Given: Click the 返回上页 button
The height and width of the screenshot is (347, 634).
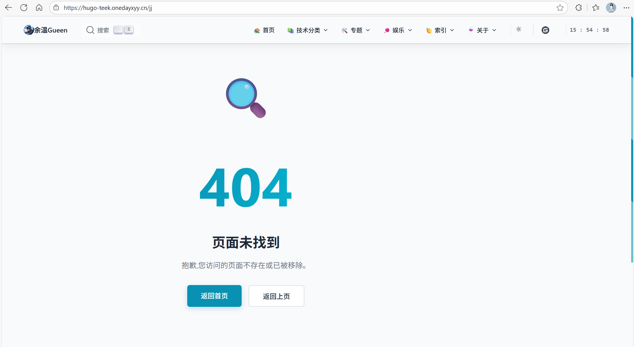Looking at the screenshot, I should [276, 296].
